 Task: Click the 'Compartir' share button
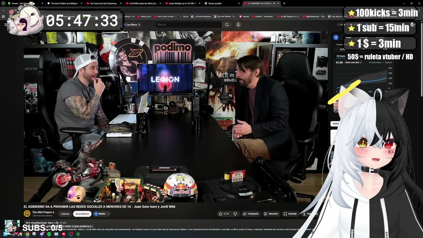point(250,214)
